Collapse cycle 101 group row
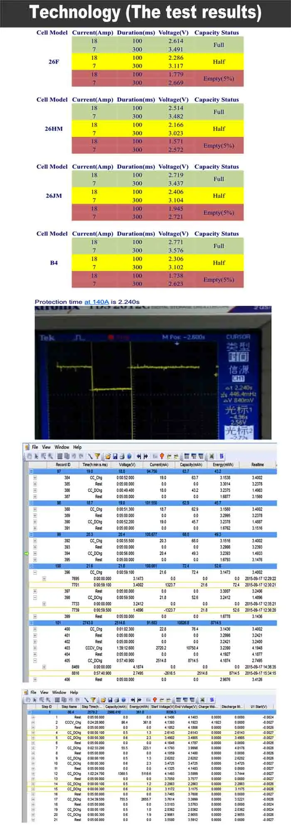 click(31, 623)
